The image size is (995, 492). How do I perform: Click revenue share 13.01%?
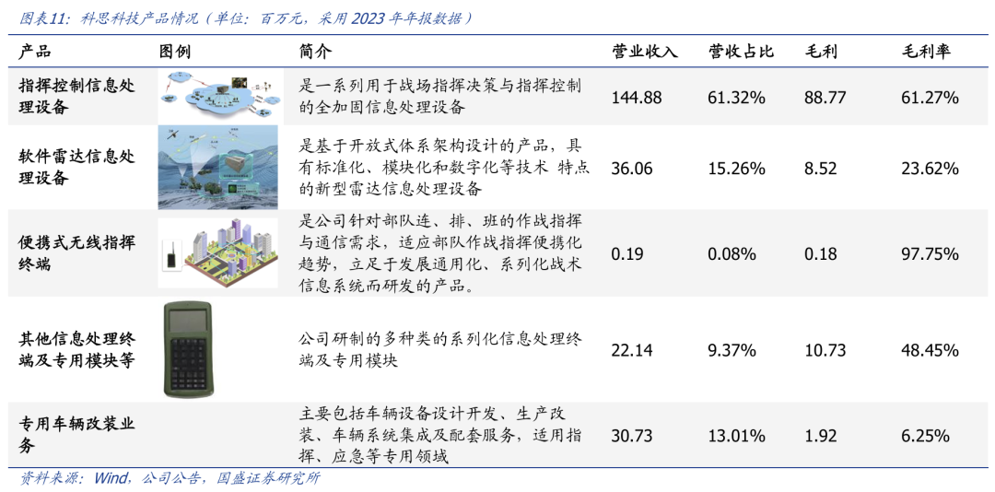click(x=736, y=436)
